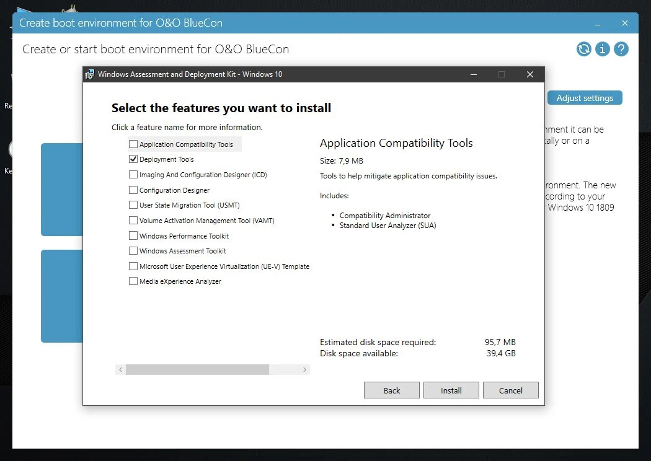Tick Windows Assessment Toolkit checkbox
Image resolution: width=651 pixels, height=461 pixels.
coord(133,250)
